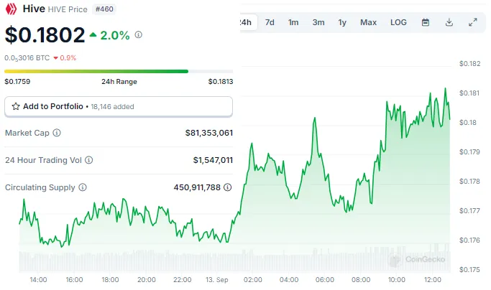491x290 pixels.
Task: Click the 24h Range progress bar
Action: [119, 71]
